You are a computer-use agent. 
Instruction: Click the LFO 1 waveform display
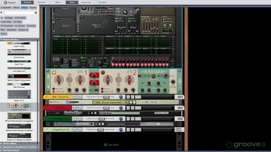(x=69, y=80)
